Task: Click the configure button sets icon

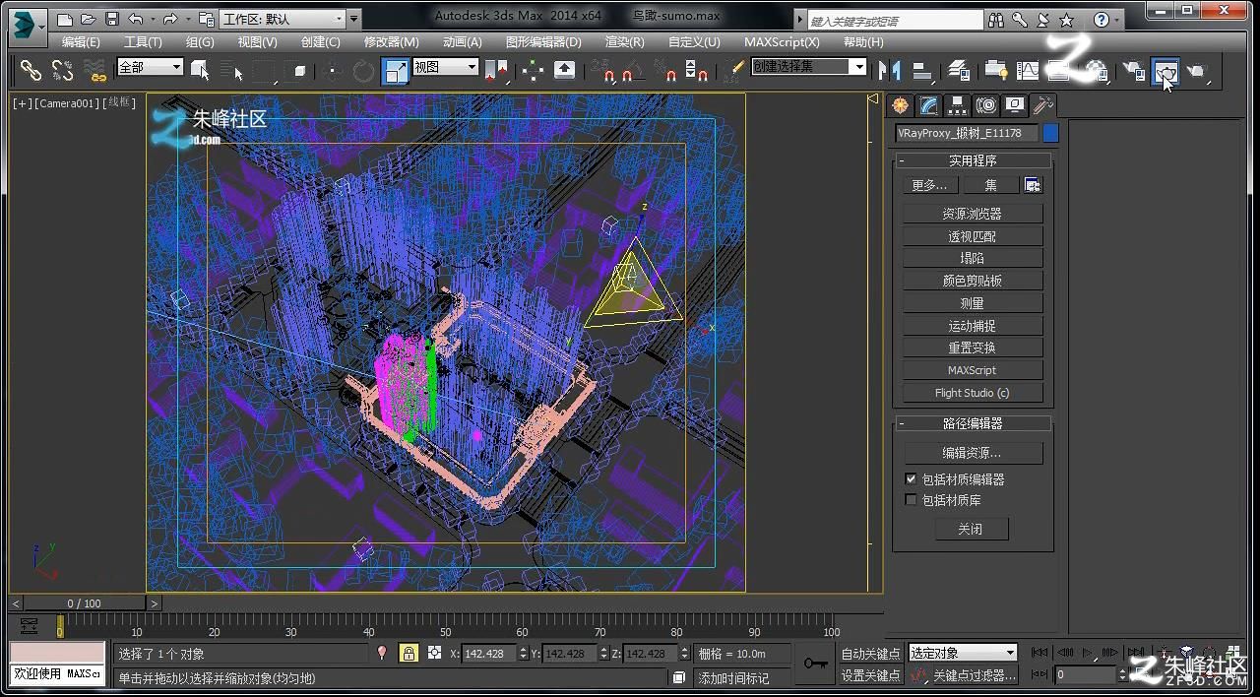Action: (x=1032, y=185)
